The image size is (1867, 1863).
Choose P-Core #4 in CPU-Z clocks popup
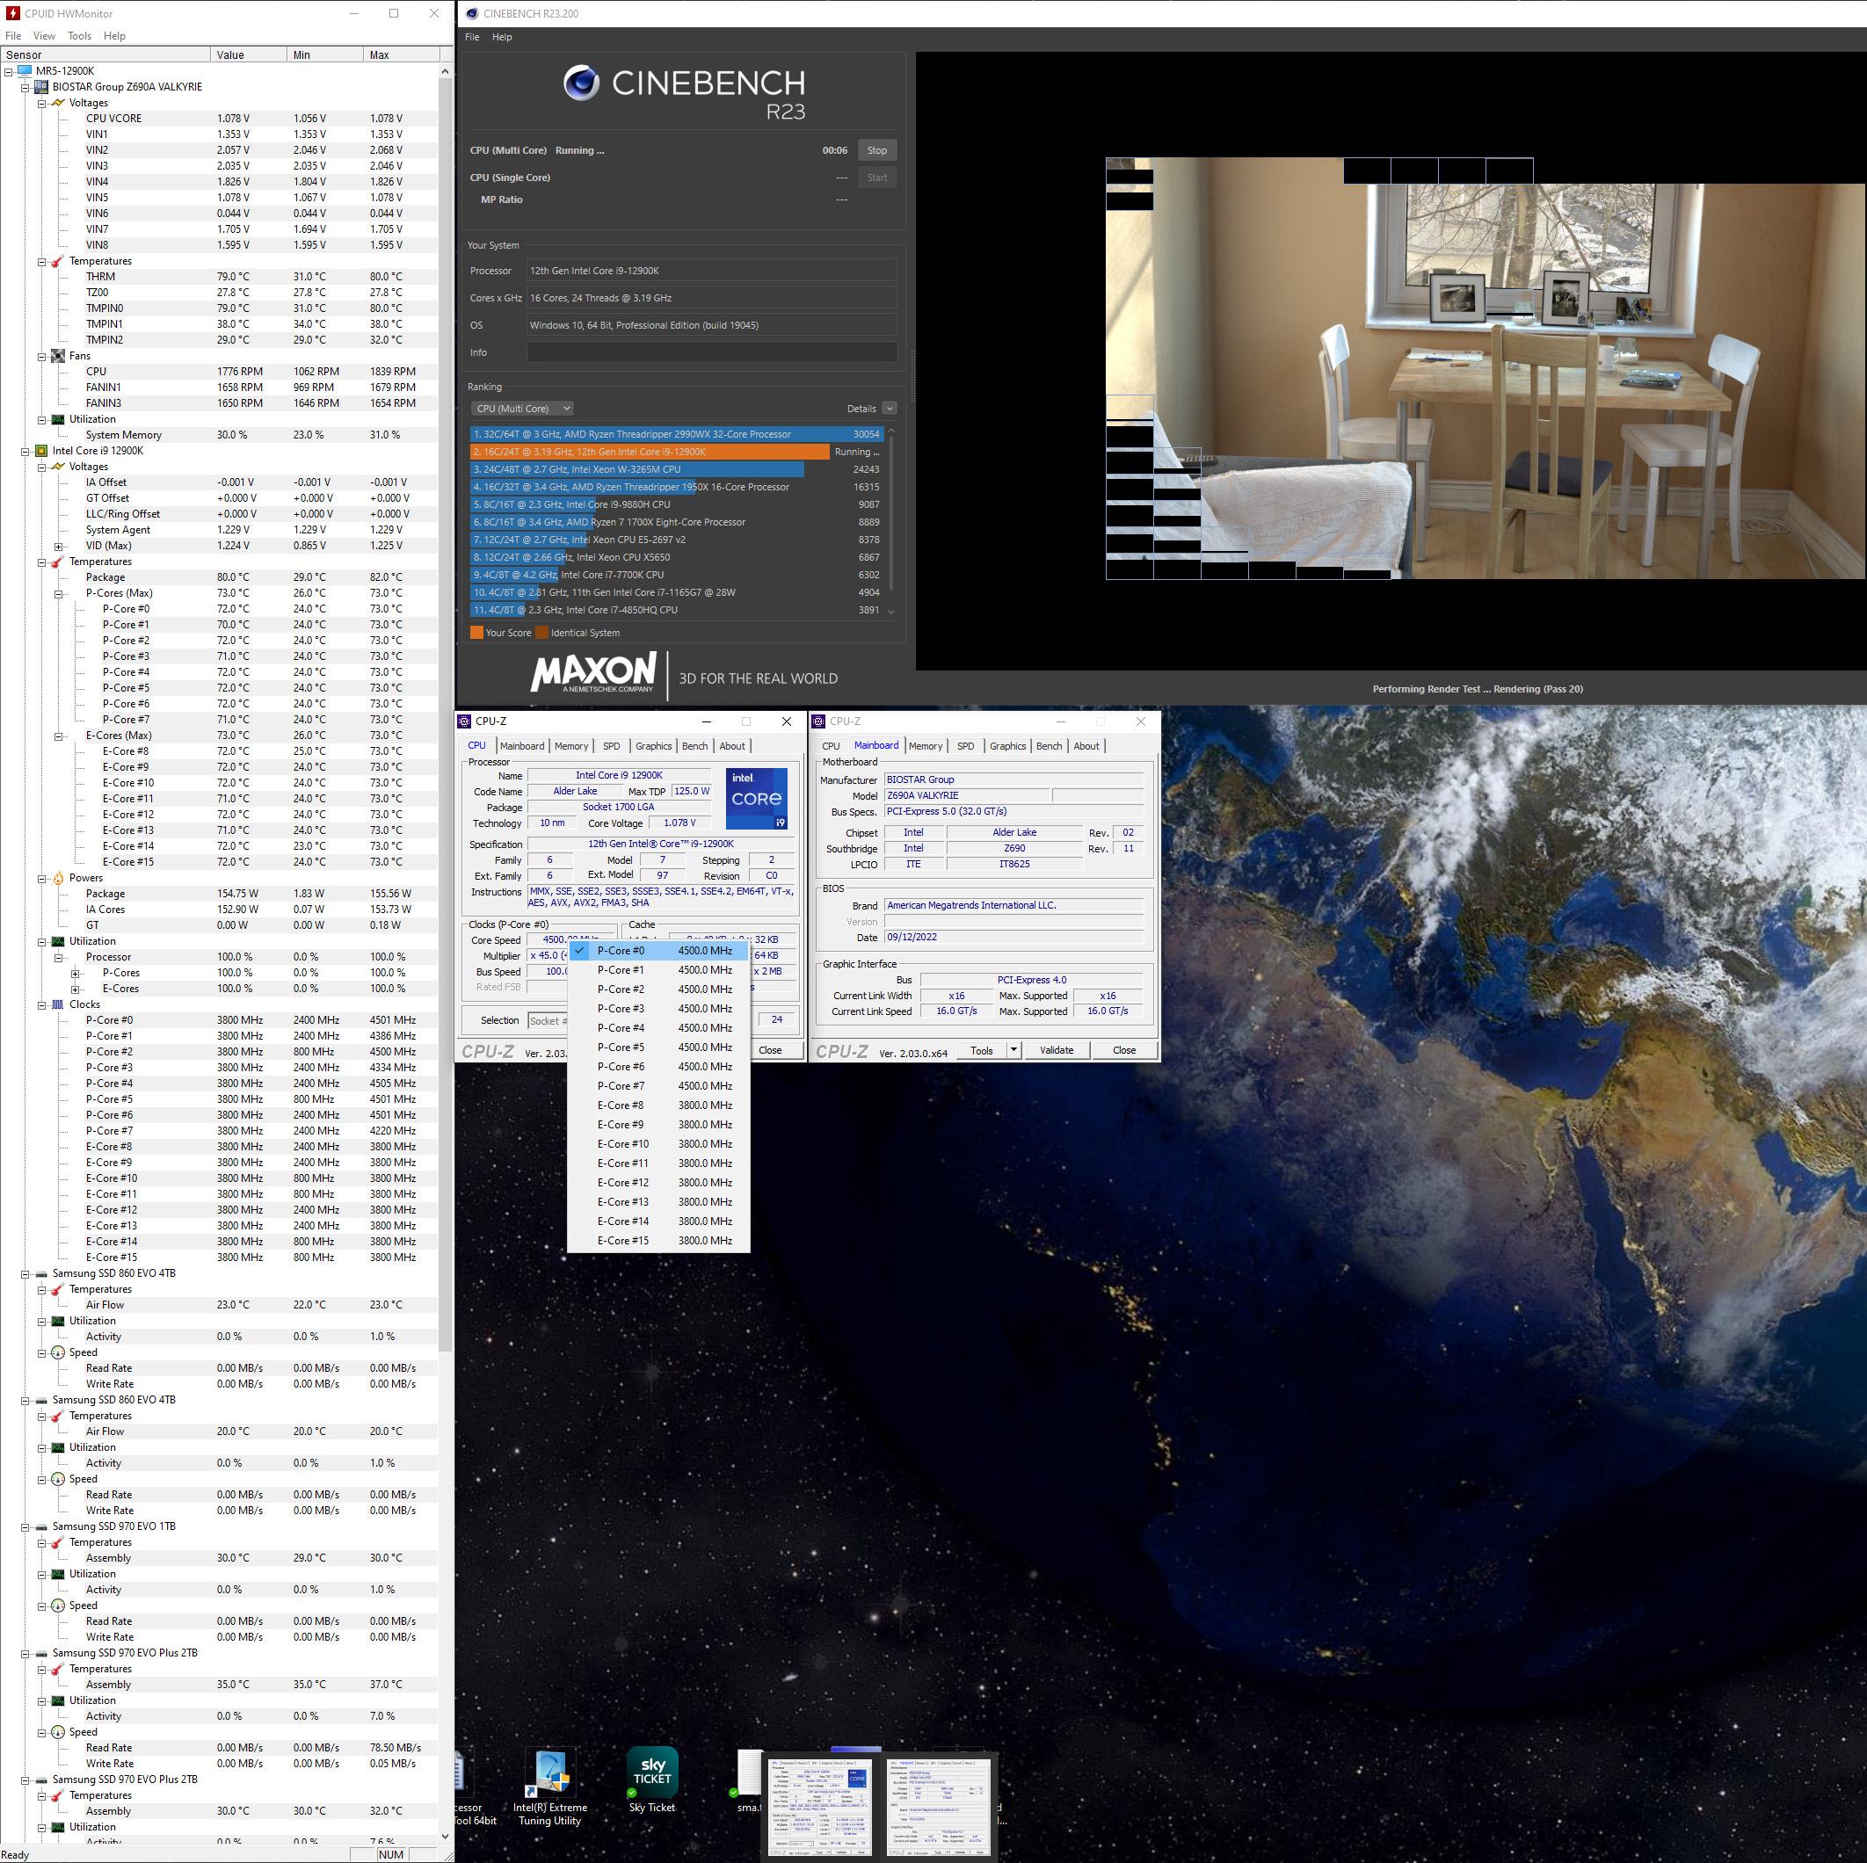point(658,1028)
